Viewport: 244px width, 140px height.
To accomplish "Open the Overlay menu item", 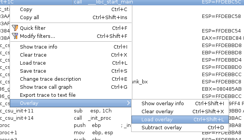I will coord(71,103).
